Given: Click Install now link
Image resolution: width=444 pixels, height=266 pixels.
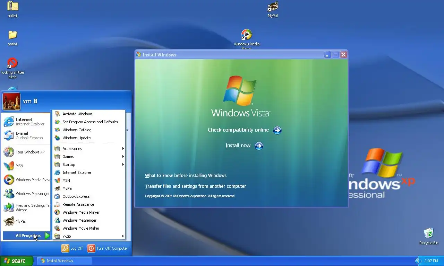Looking at the screenshot, I should (x=238, y=145).
